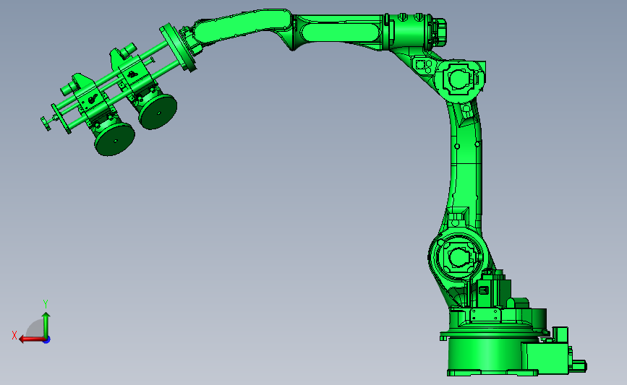Click the green Y axis arrow of triad

46,324
